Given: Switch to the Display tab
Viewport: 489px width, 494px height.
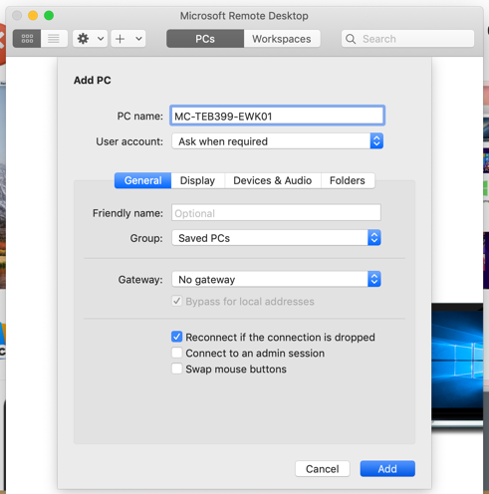Looking at the screenshot, I should pos(197,180).
